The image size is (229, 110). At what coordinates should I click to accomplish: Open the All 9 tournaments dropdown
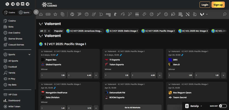pos(45,31)
